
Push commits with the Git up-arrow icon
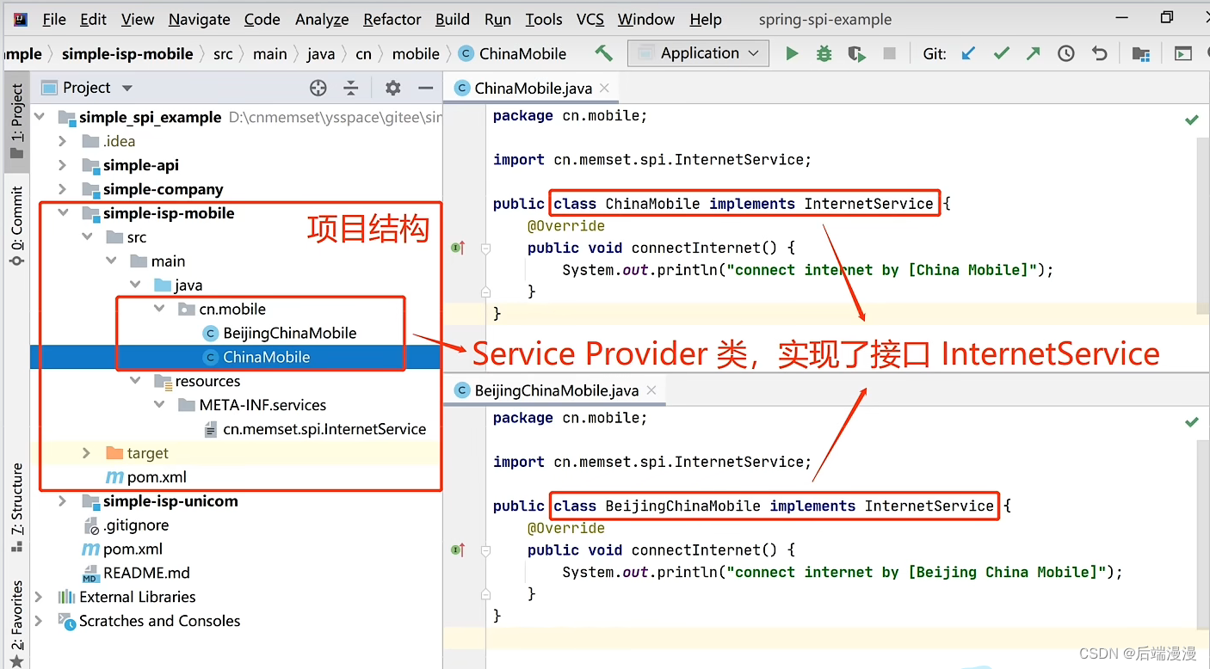[1033, 53]
